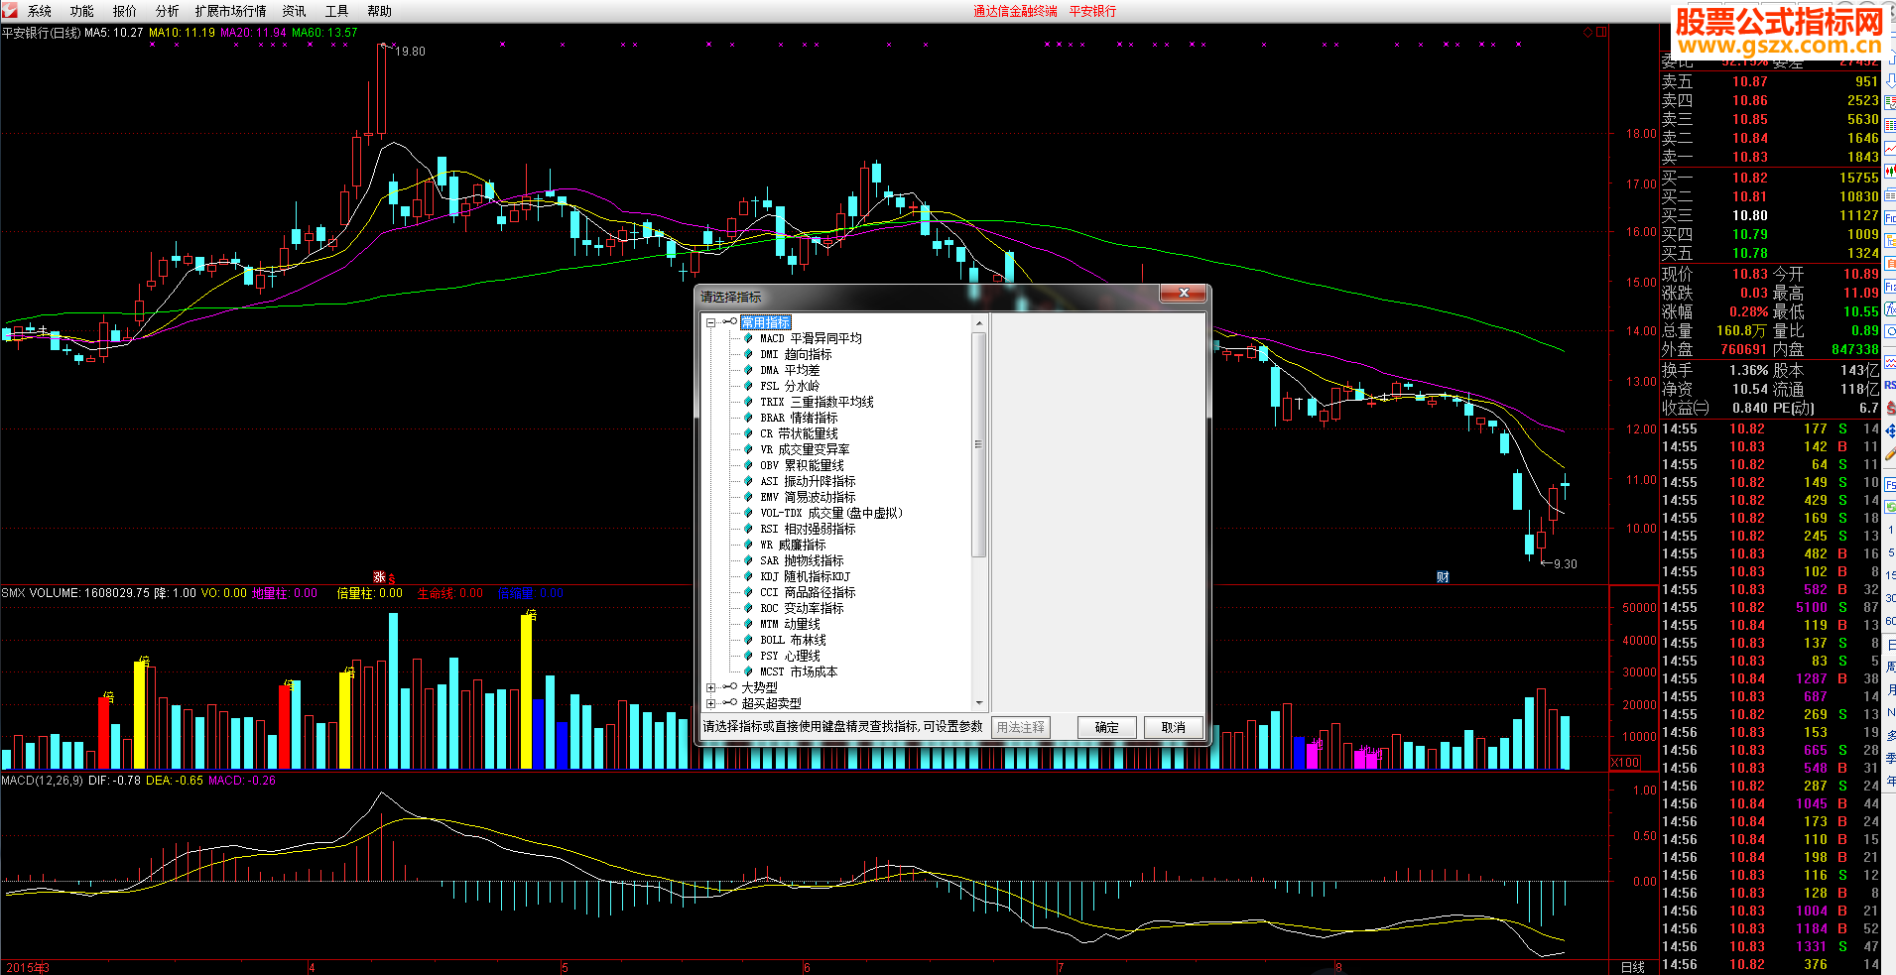
Task: Select BOLL 布林线 indicator
Action: (793, 640)
